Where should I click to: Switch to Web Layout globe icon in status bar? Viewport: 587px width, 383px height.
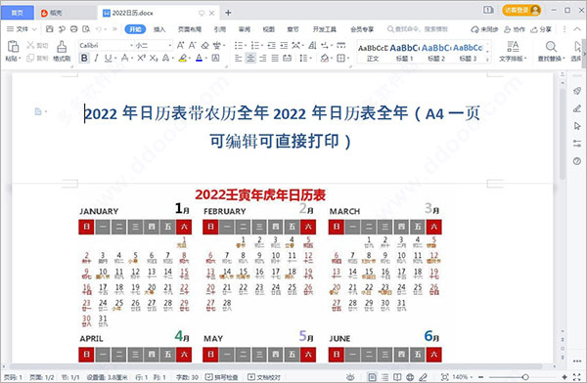[410, 377]
